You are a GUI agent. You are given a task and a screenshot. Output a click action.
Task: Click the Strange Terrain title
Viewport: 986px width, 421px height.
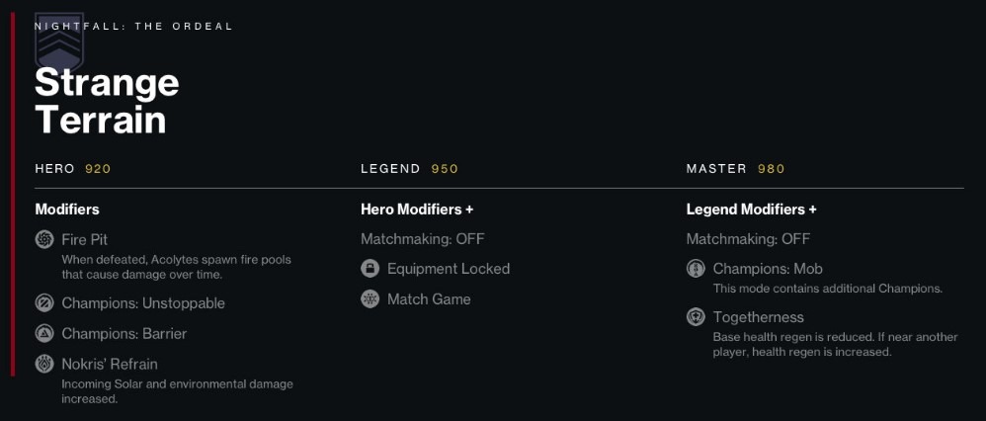[107, 101]
